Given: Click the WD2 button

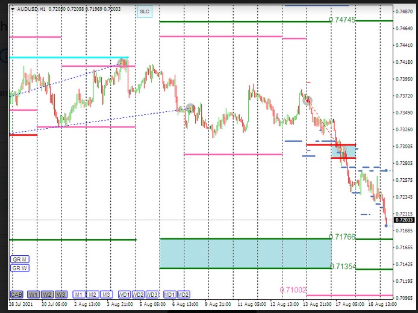Looking at the screenshot, I should coord(139,294).
